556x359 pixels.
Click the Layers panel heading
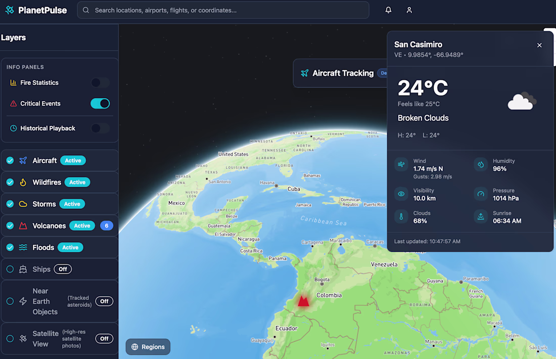pyautogui.click(x=14, y=37)
